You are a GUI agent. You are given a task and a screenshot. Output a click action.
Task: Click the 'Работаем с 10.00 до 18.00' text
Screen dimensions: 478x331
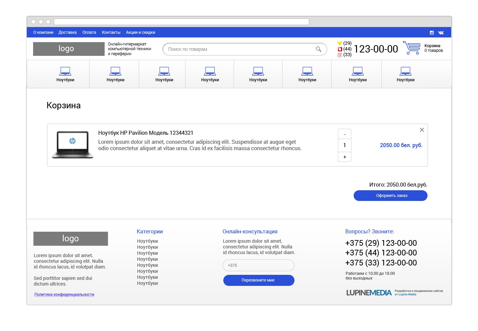[370, 273]
